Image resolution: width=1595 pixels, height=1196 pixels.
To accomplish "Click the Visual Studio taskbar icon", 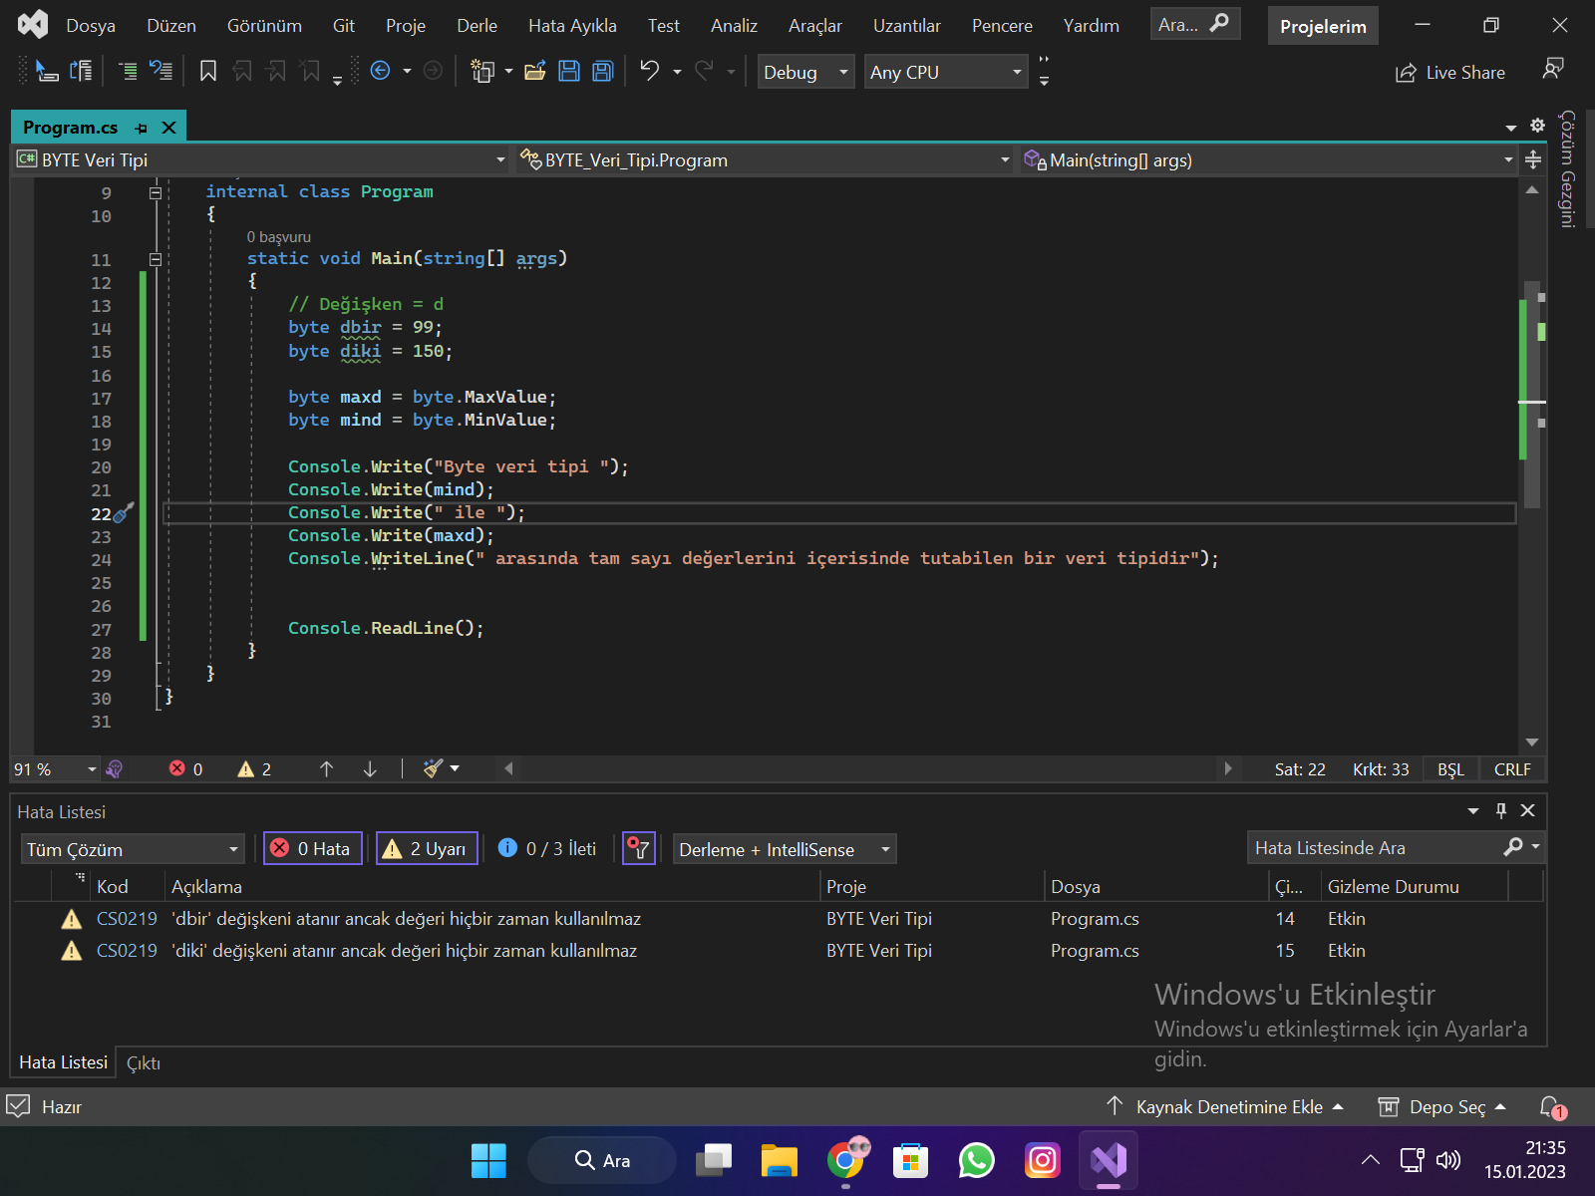I will click(x=1108, y=1160).
